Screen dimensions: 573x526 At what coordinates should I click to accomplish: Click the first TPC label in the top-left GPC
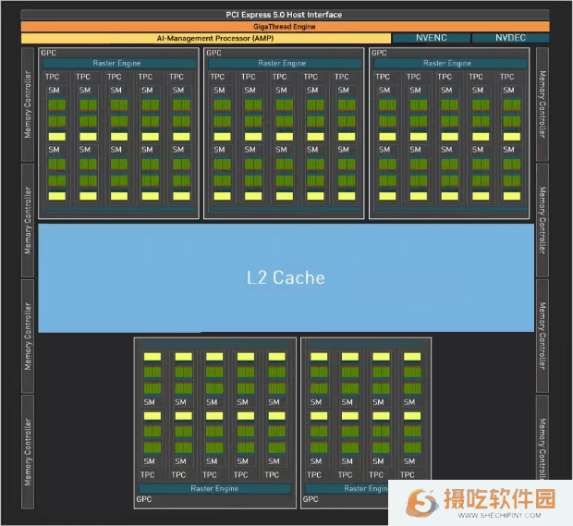[x=52, y=77]
